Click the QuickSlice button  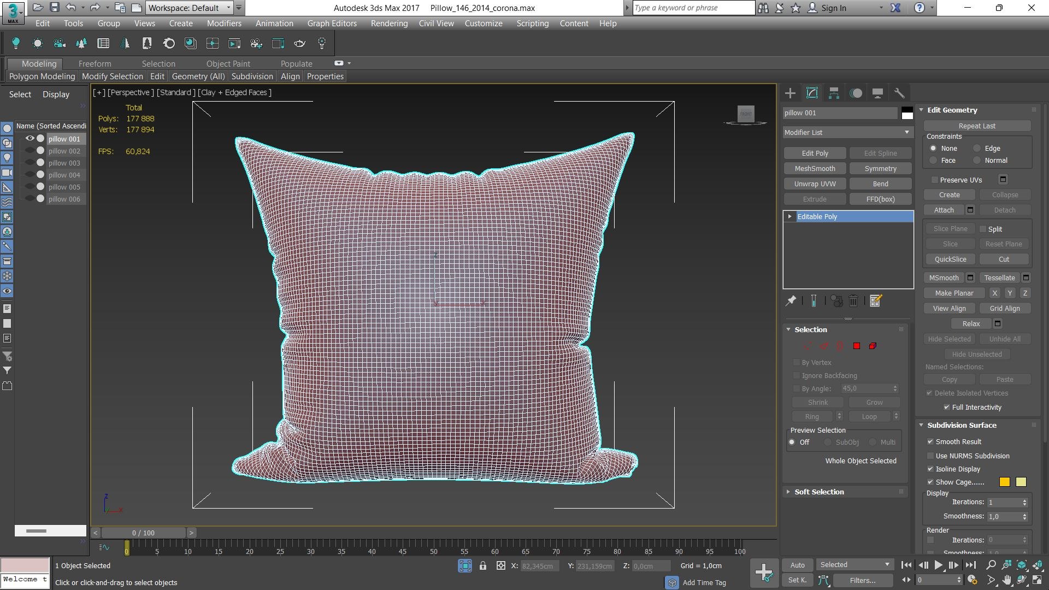click(950, 259)
